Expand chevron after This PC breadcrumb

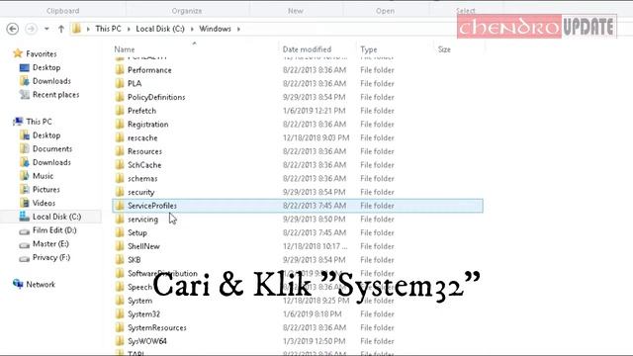pos(129,29)
